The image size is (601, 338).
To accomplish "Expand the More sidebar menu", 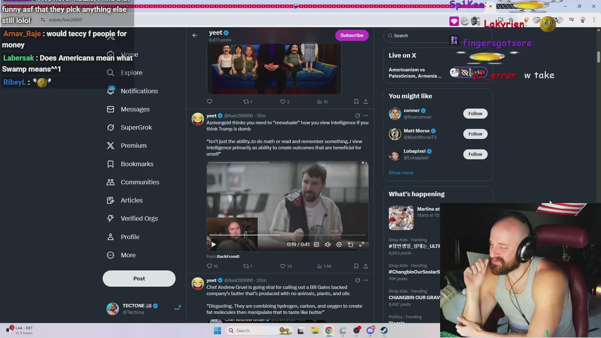I will pyautogui.click(x=122, y=255).
